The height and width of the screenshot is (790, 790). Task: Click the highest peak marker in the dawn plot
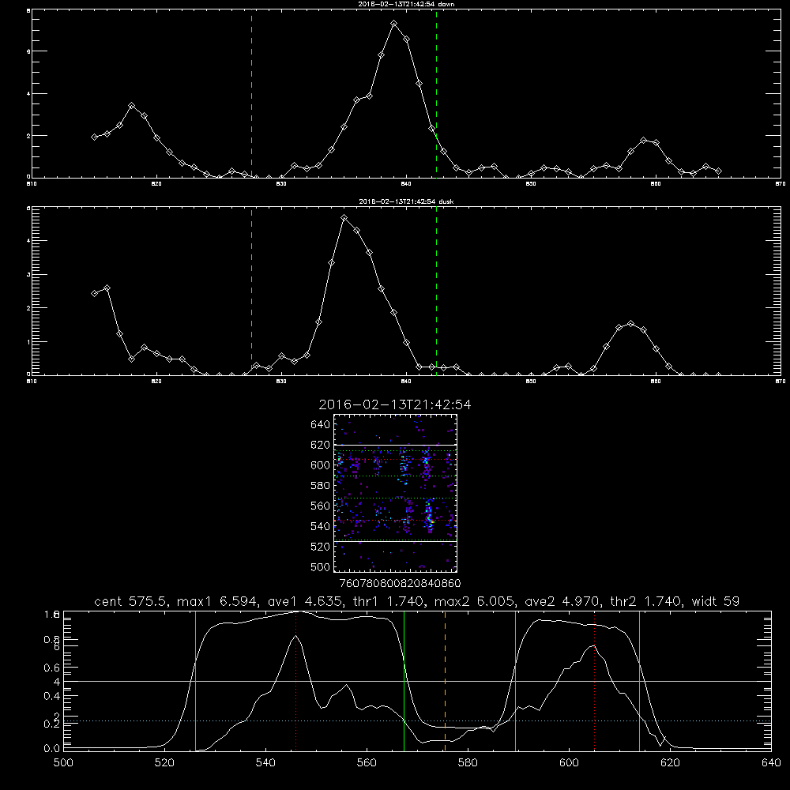click(394, 24)
